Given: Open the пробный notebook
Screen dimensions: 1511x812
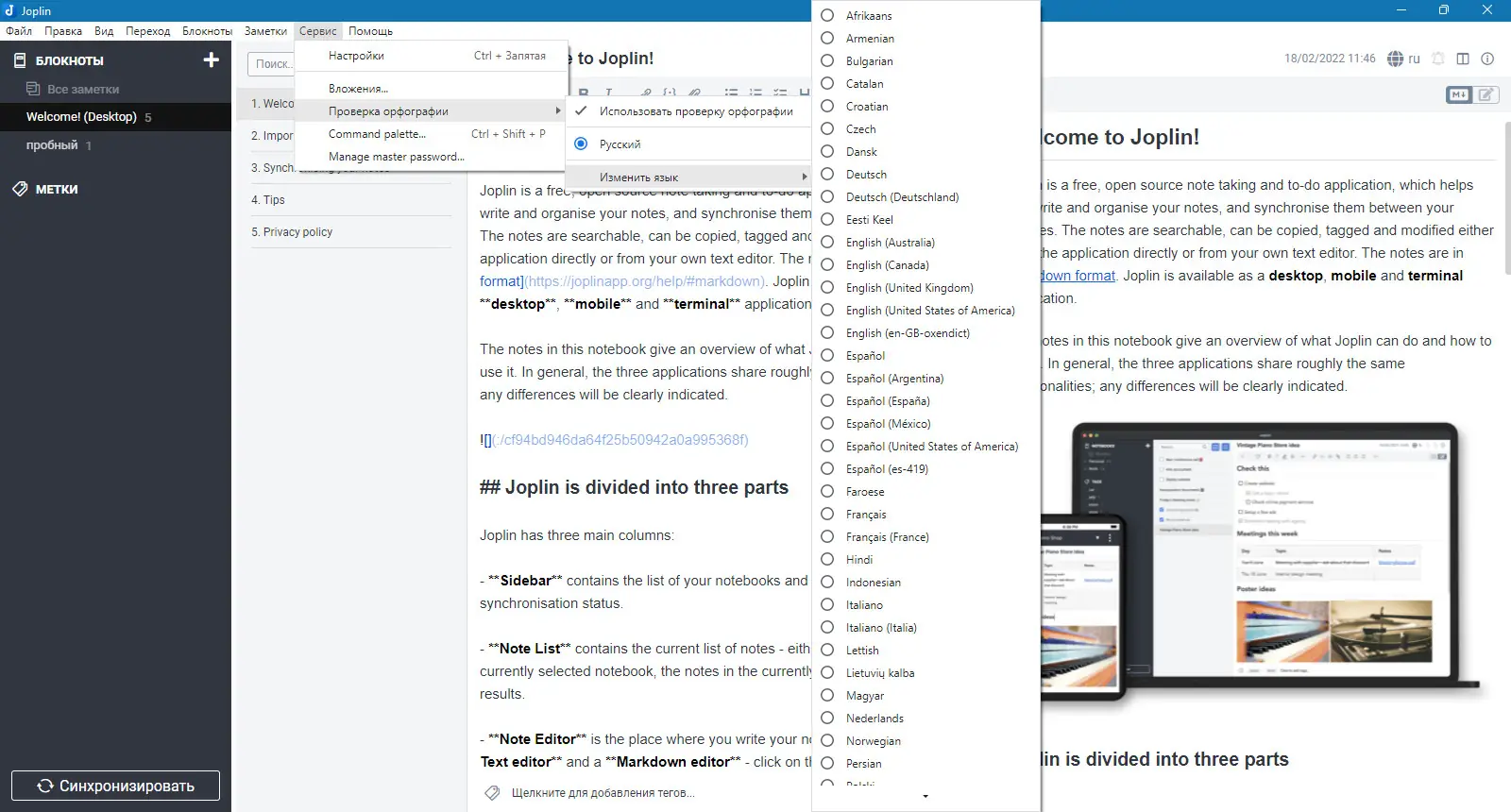Looking at the screenshot, I should [x=115, y=145].
